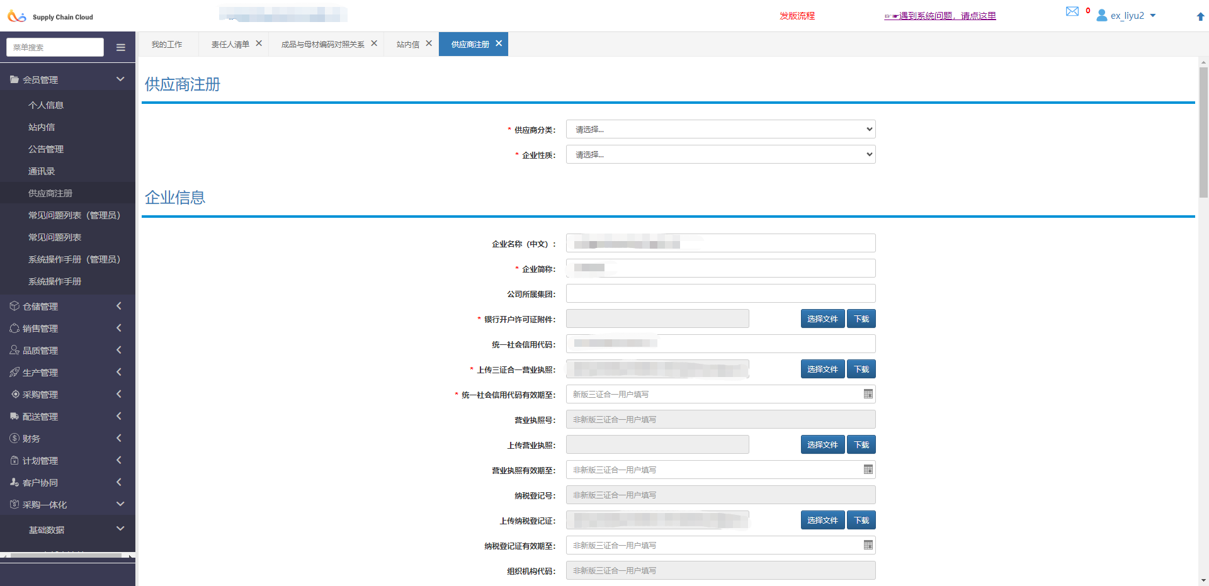The image size is (1209, 586).
Task: Click the 公司所属集团 input field
Action: [720, 293]
